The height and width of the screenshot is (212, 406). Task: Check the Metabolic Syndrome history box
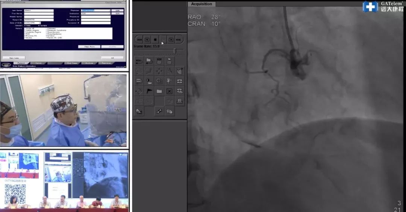47,30
